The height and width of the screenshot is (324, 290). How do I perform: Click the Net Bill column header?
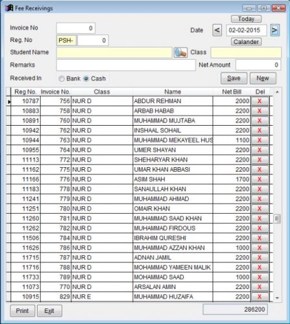click(232, 92)
